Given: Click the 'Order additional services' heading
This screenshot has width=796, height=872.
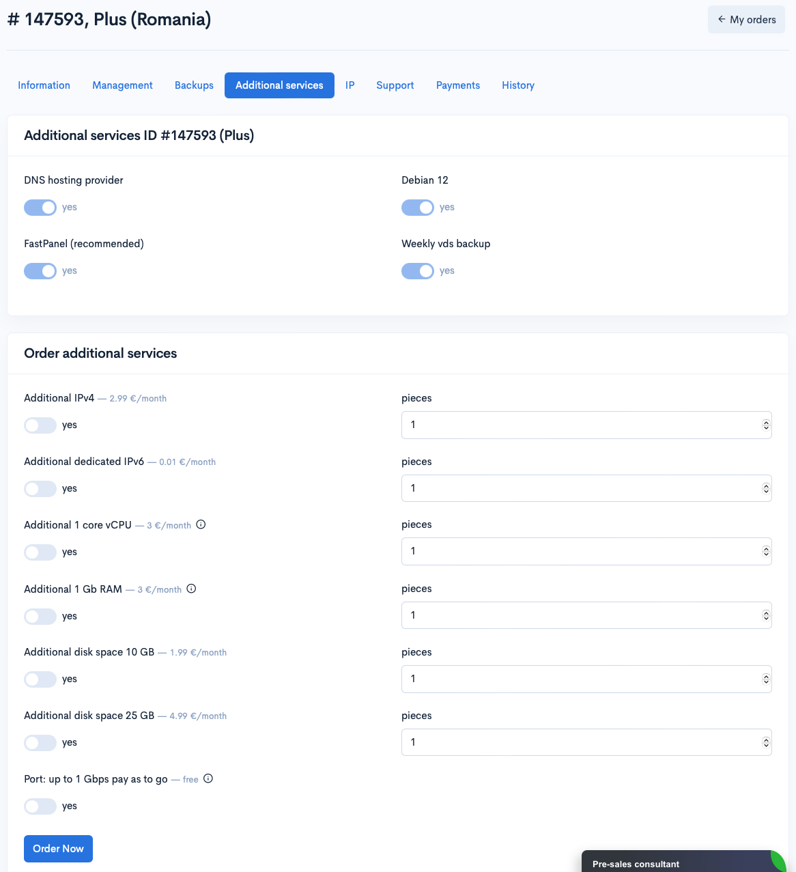Looking at the screenshot, I should [100, 353].
